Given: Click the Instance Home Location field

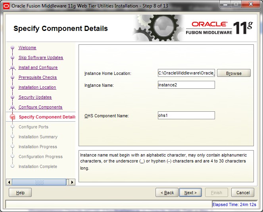Looking at the screenshot, I should [186, 73].
